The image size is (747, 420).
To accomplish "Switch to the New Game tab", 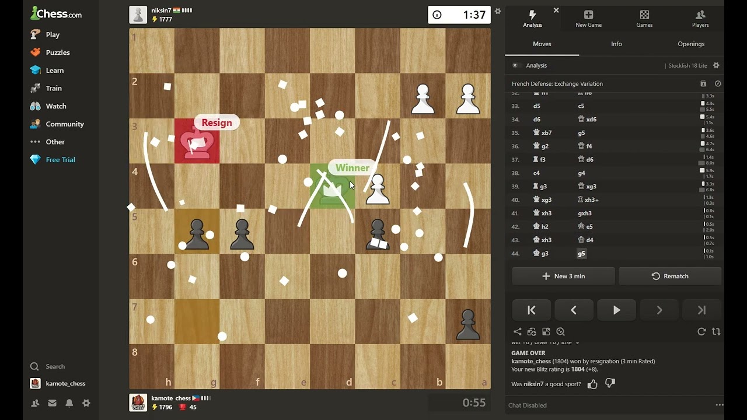I will pos(588,18).
